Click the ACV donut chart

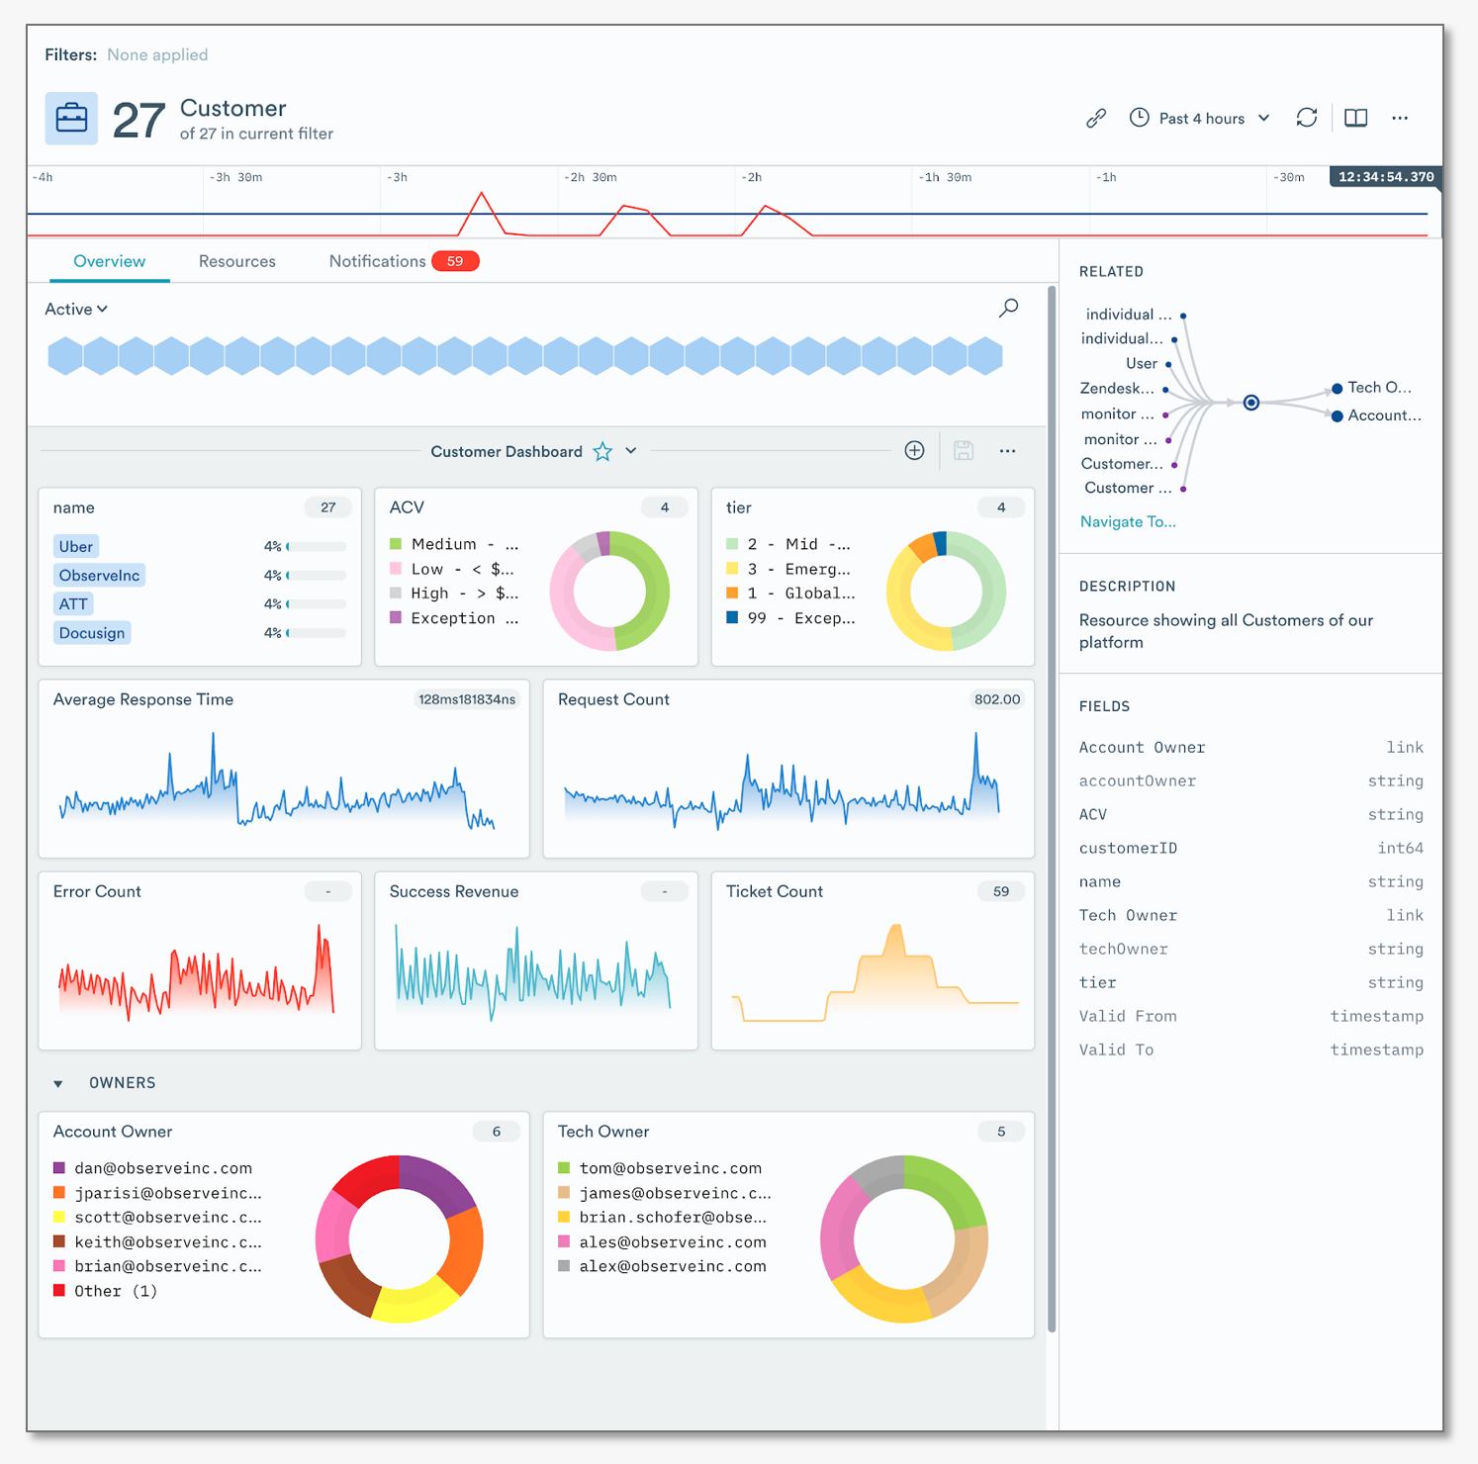(609, 592)
